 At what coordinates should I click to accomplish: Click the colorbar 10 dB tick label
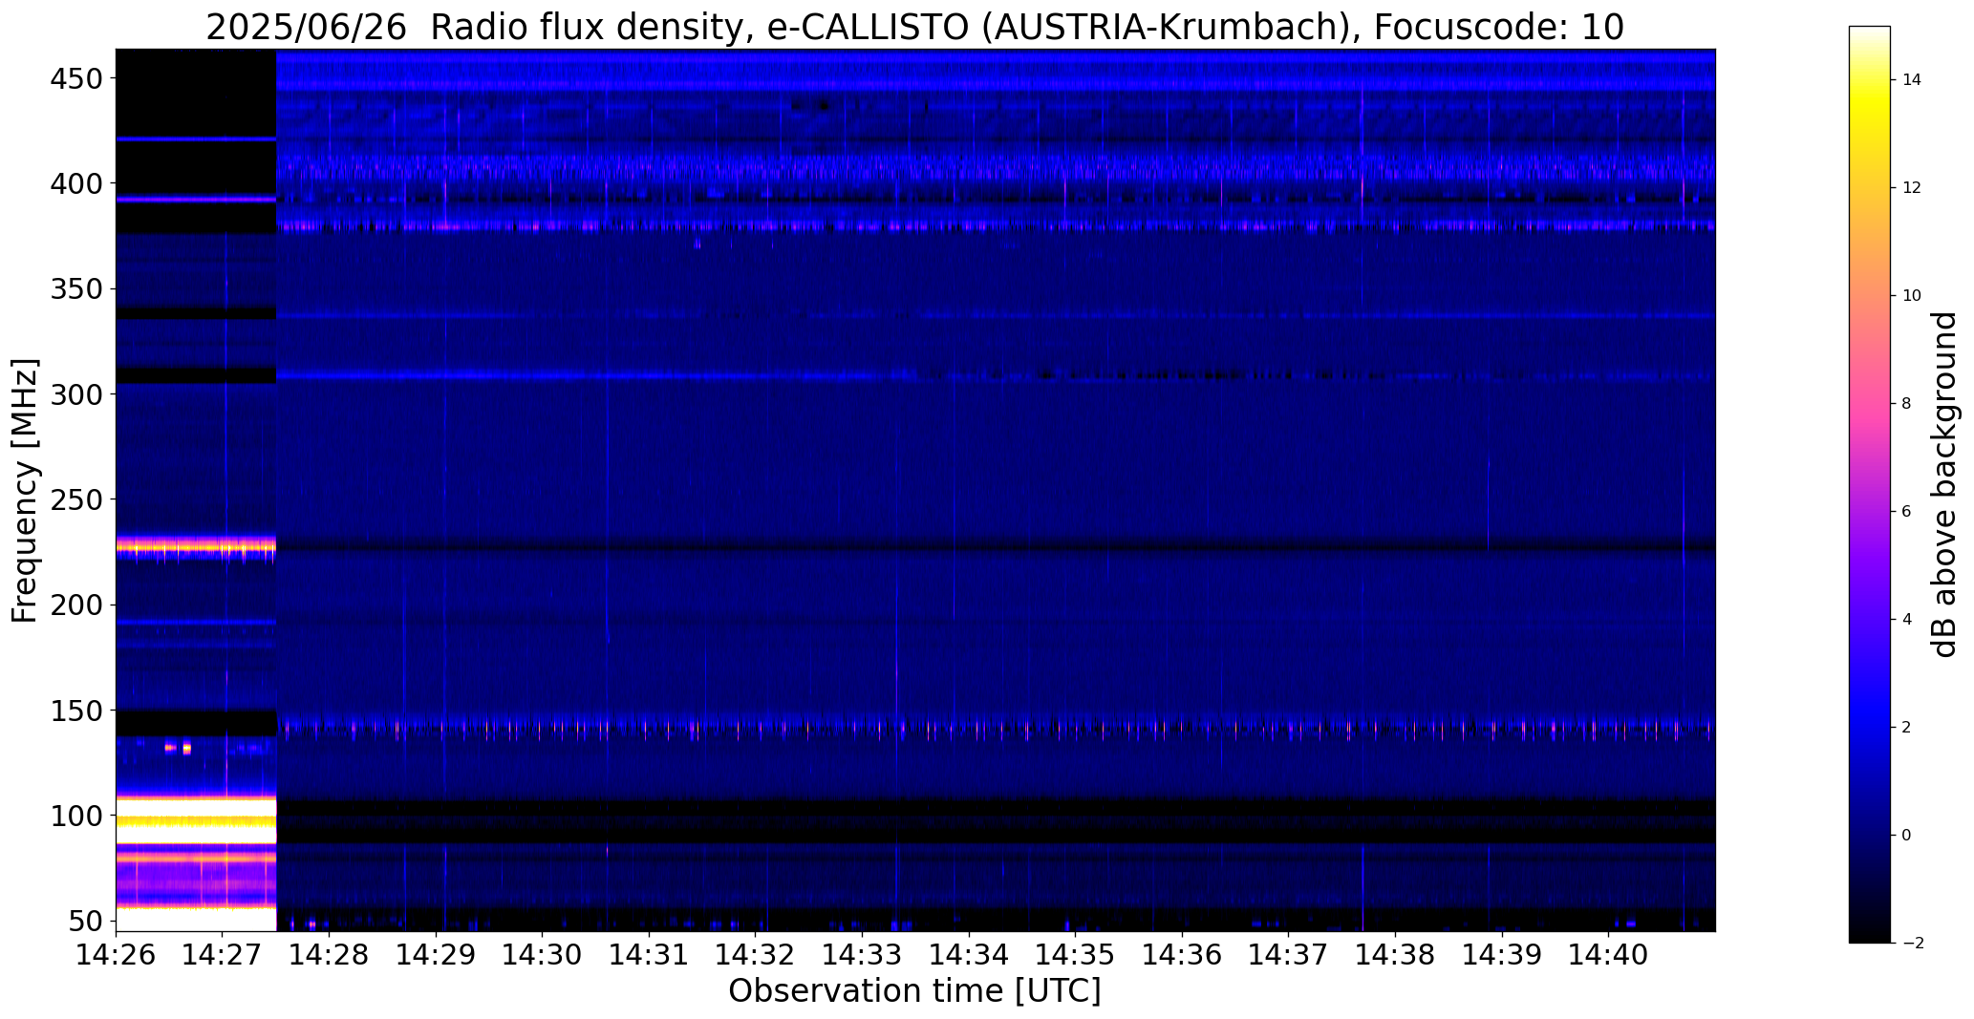[1912, 295]
